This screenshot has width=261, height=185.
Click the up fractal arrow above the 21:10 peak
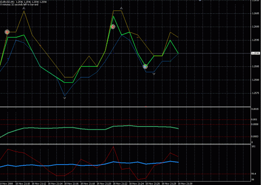point(24,8)
